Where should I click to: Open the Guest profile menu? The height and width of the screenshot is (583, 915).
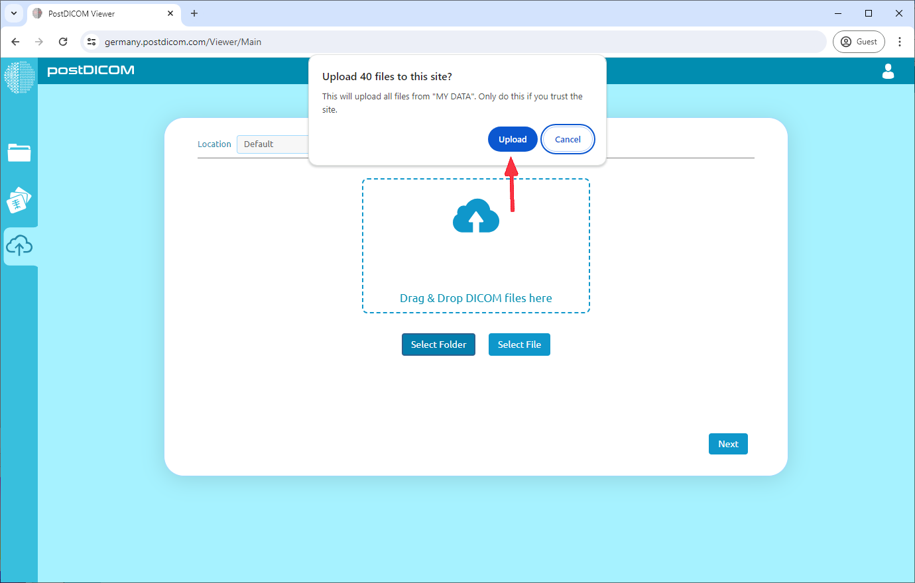[x=859, y=42]
